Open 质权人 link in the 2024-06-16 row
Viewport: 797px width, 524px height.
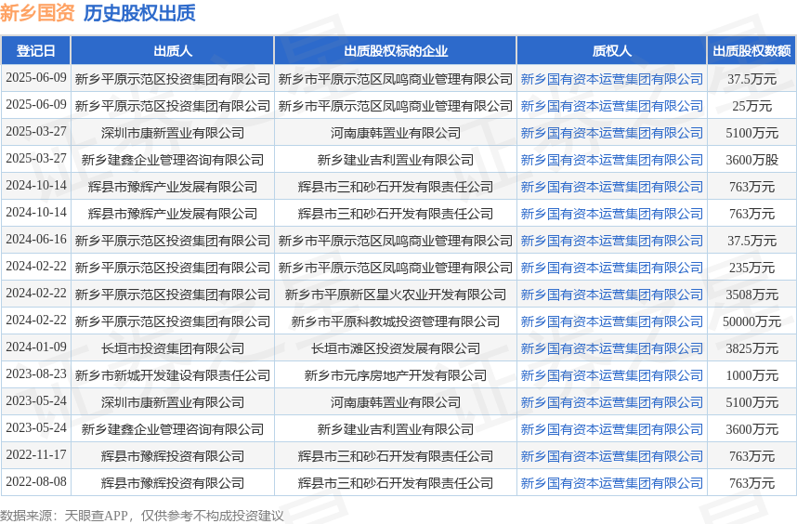click(x=611, y=241)
